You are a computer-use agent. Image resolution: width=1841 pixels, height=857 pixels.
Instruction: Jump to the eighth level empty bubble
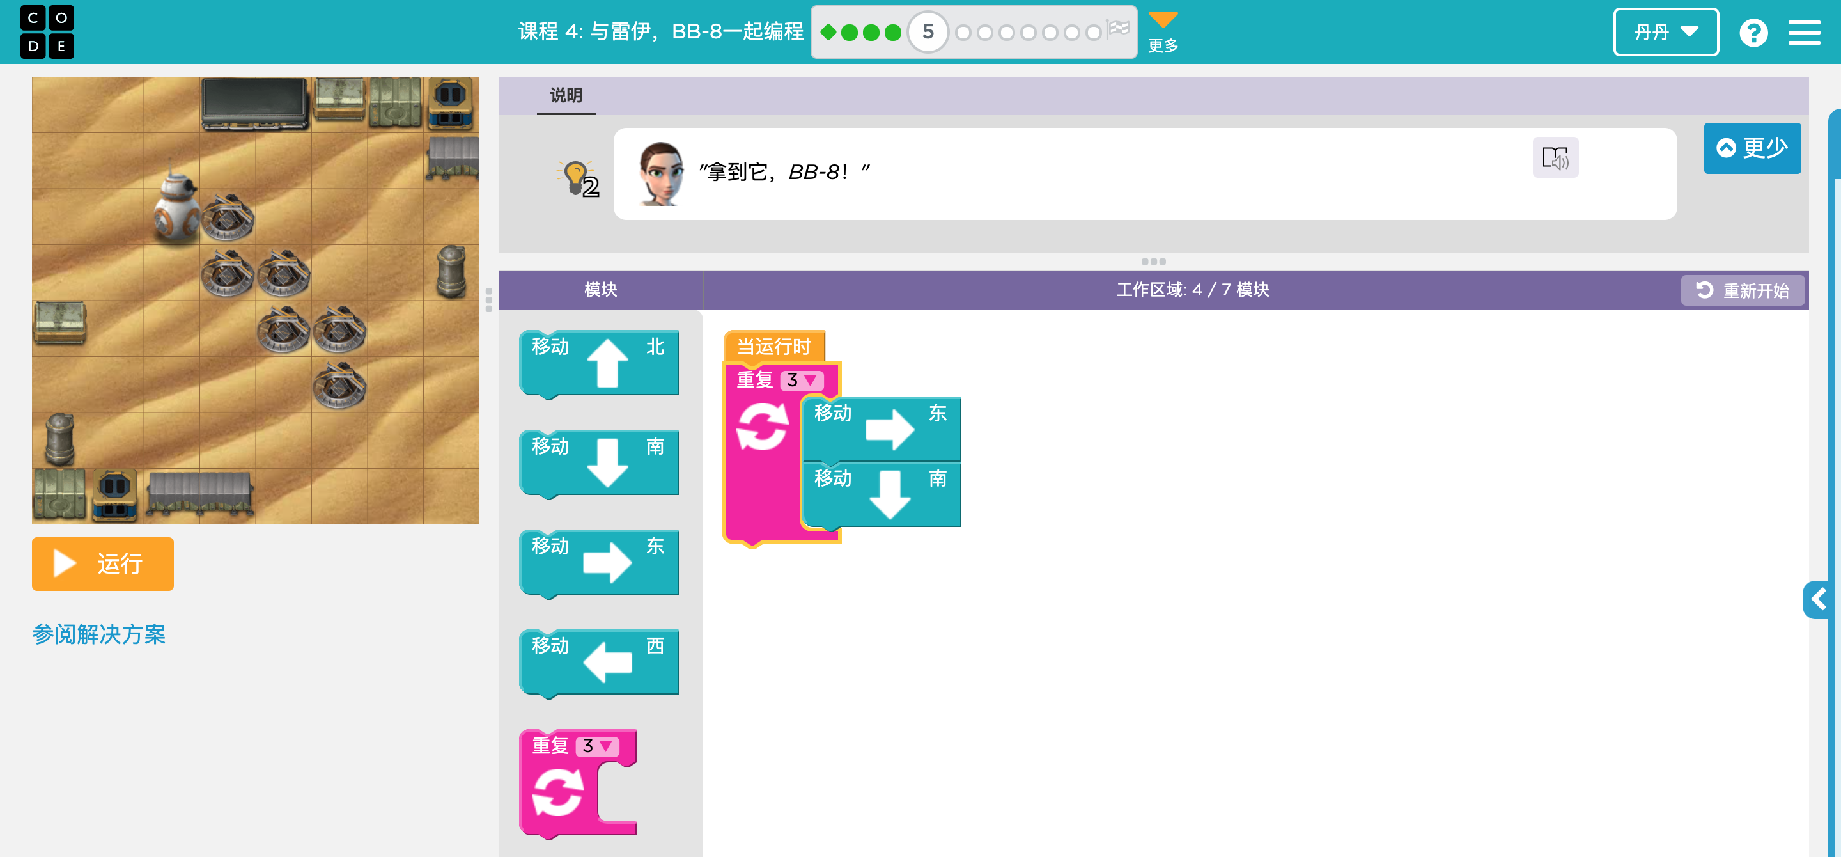click(x=1006, y=33)
